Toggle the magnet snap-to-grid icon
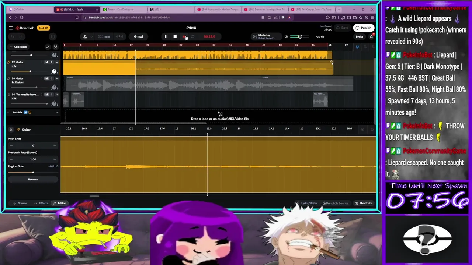This screenshot has width=472, height=265. pos(357,47)
